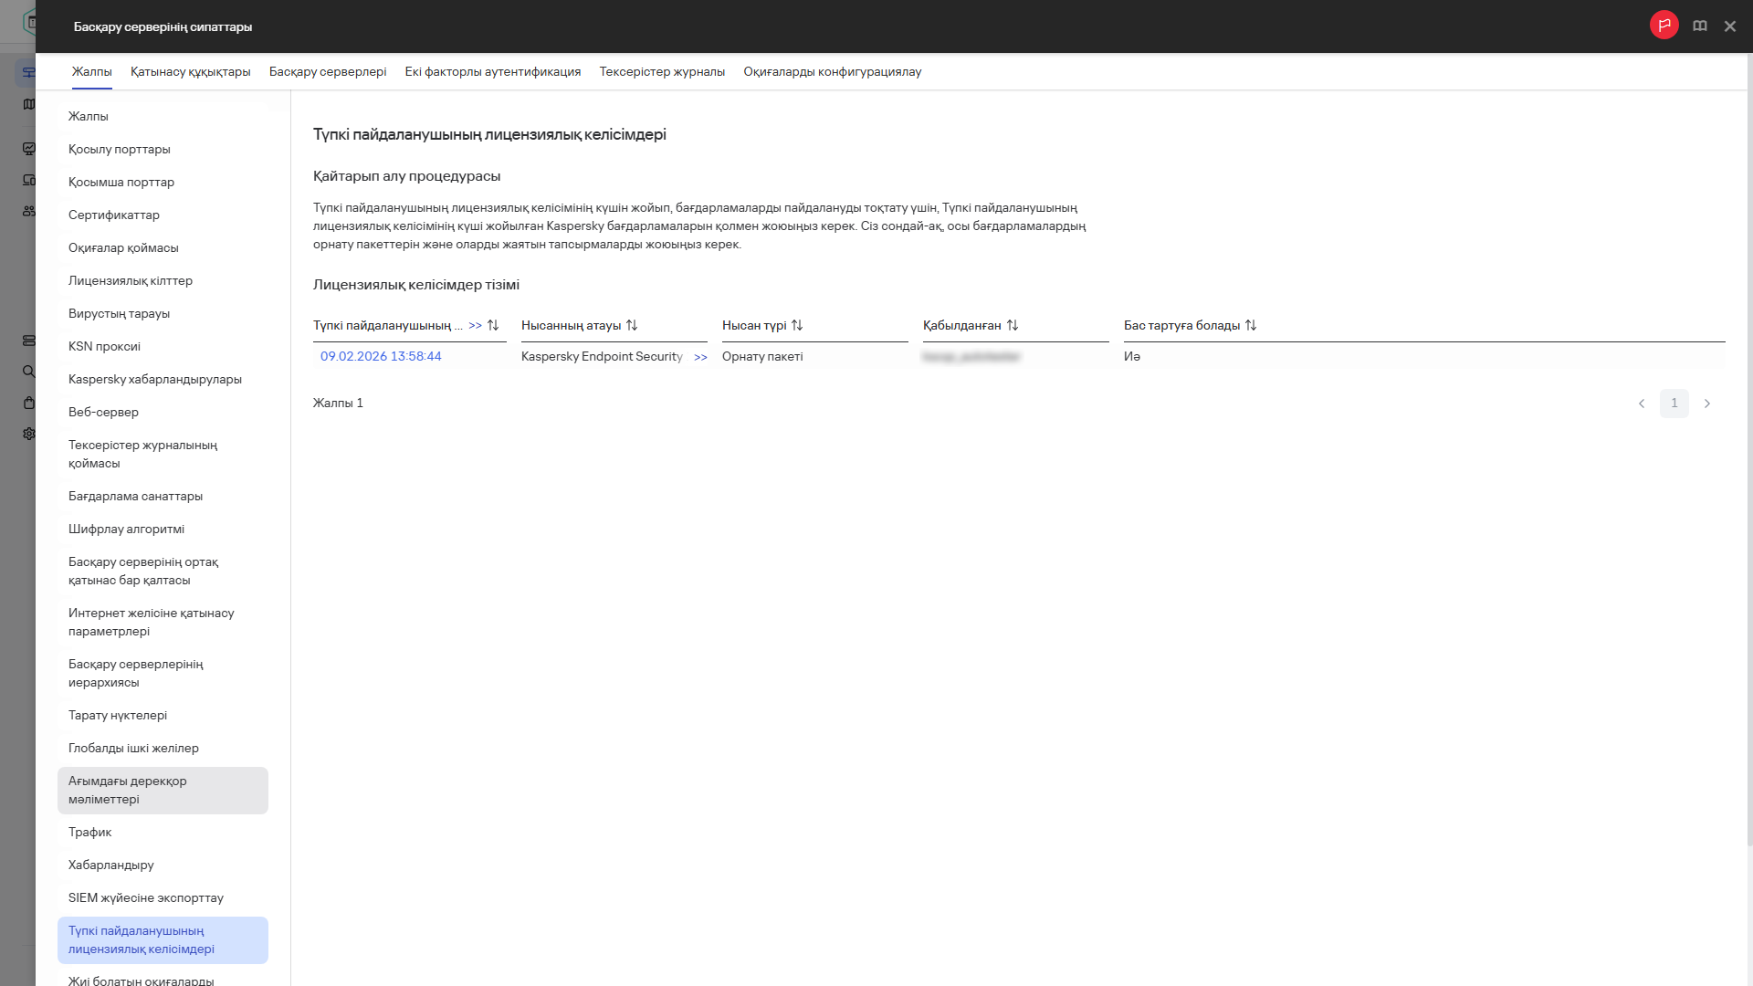Screen dimensions: 1753x986
Task: Select page 1 button in pagination
Action: click(1674, 404)
